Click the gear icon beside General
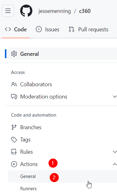This screenshot has width=117, height=193. (14, 54)
